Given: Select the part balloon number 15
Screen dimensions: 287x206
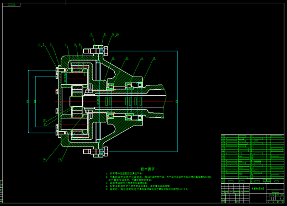Looking at the screenshot, I should [x=60, y=160].
